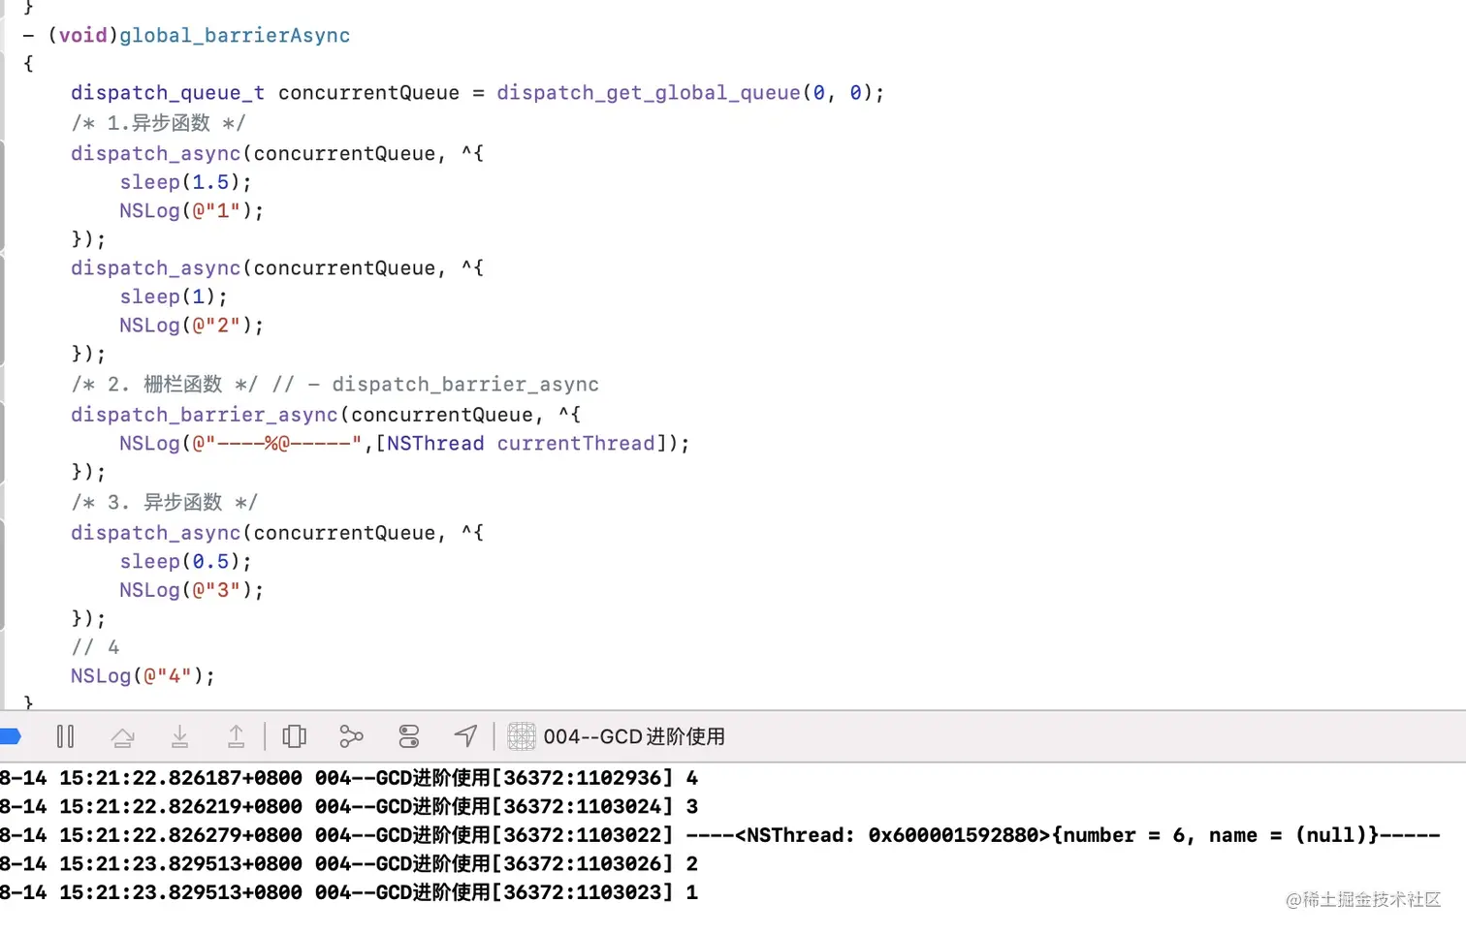Select the Step Out debugger control

point(237,736)
